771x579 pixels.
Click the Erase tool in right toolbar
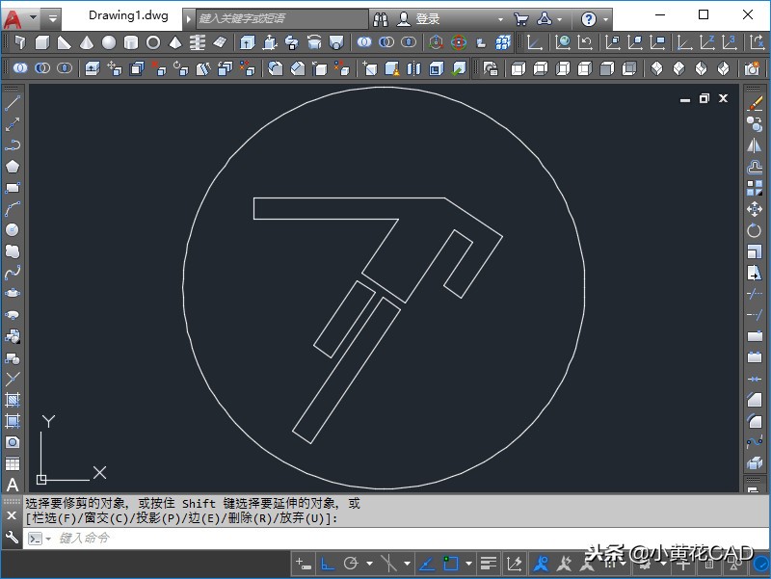pos(755,103)
